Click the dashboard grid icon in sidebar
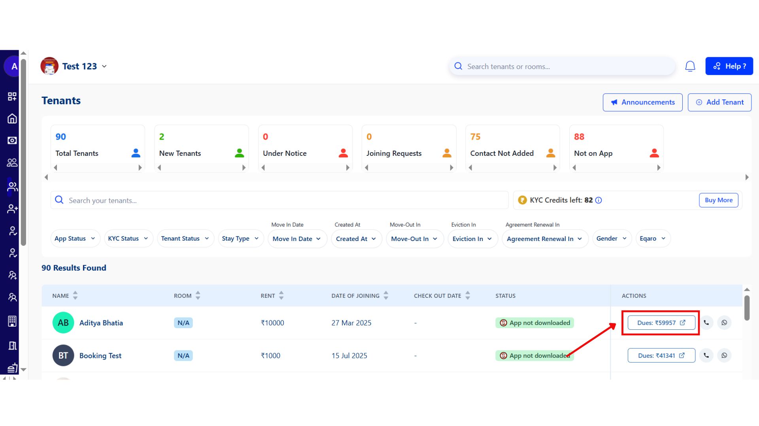 point(12,97)
